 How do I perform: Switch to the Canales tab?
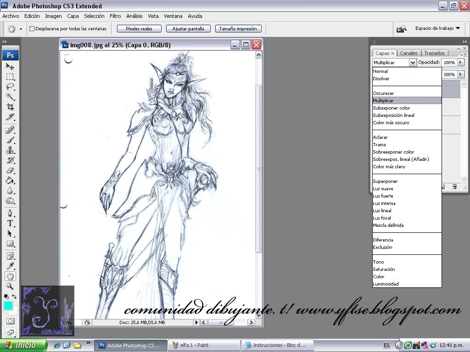408,53
